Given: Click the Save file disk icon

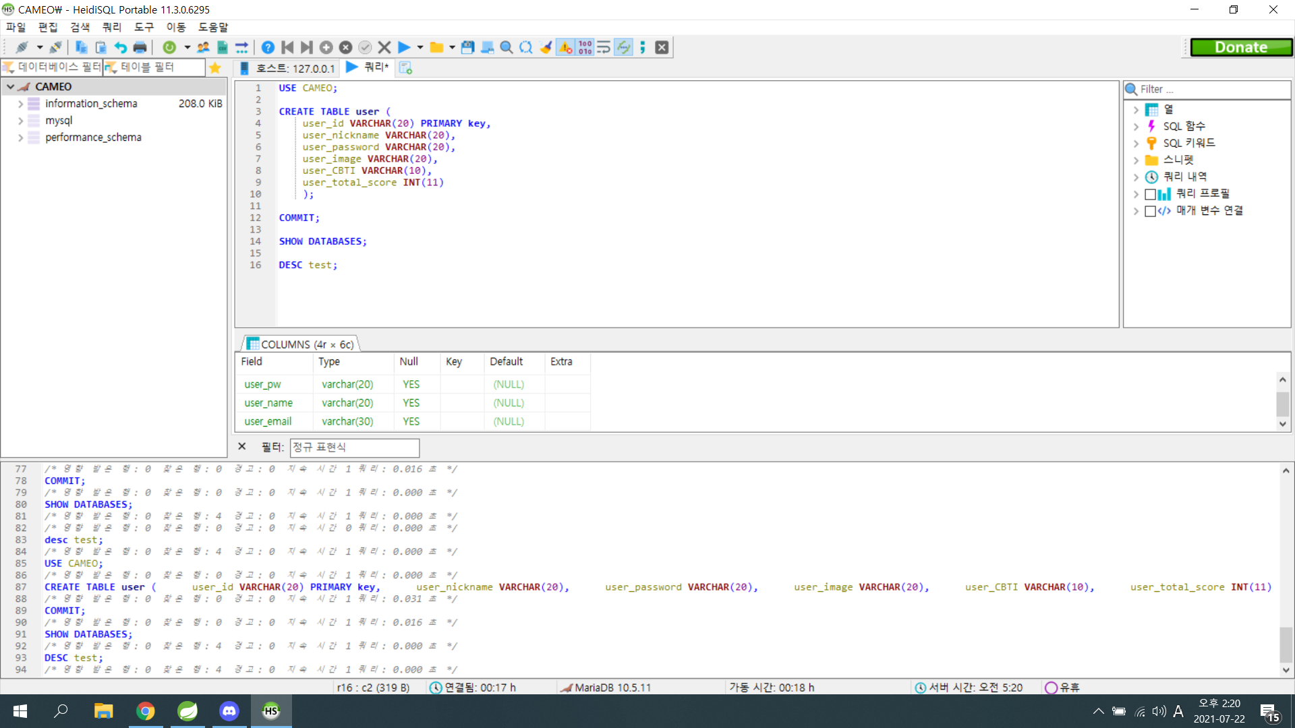Looking at the screenshot, I should pyautogui.click(x=467, y=47).
